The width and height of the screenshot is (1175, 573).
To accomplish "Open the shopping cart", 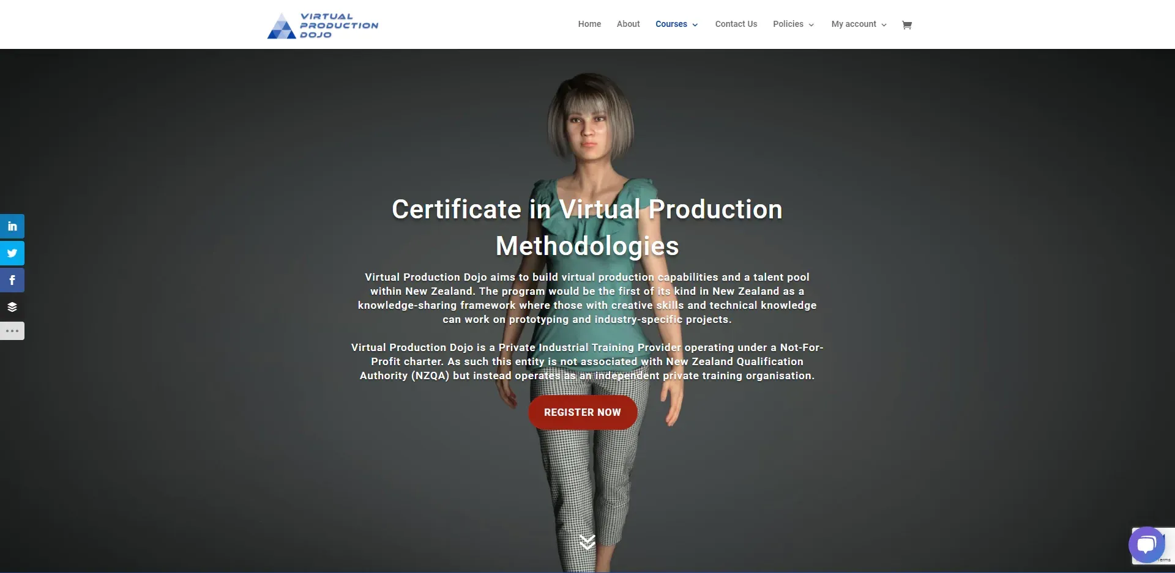I will pyautogui.click(x=906, y=24).
